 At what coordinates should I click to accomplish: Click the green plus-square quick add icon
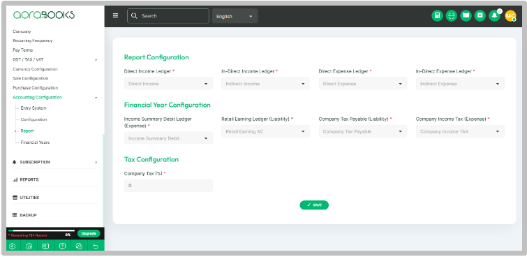pyautogui.click(x=480, y=15)
